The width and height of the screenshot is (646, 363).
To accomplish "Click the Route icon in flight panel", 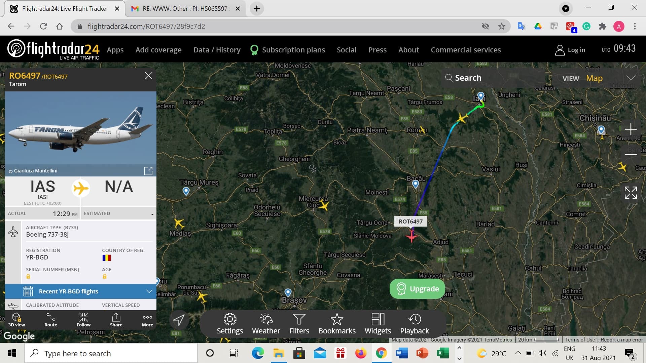I will click(51, 319).
